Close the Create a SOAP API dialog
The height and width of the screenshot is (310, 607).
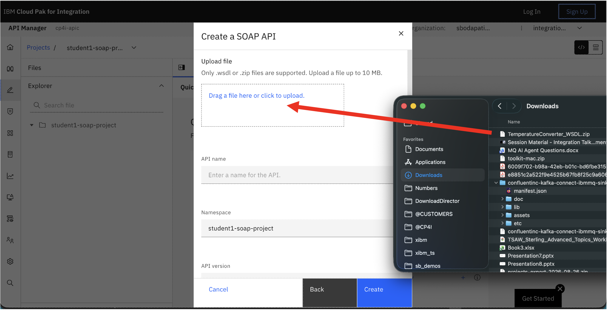coord(401,33)
